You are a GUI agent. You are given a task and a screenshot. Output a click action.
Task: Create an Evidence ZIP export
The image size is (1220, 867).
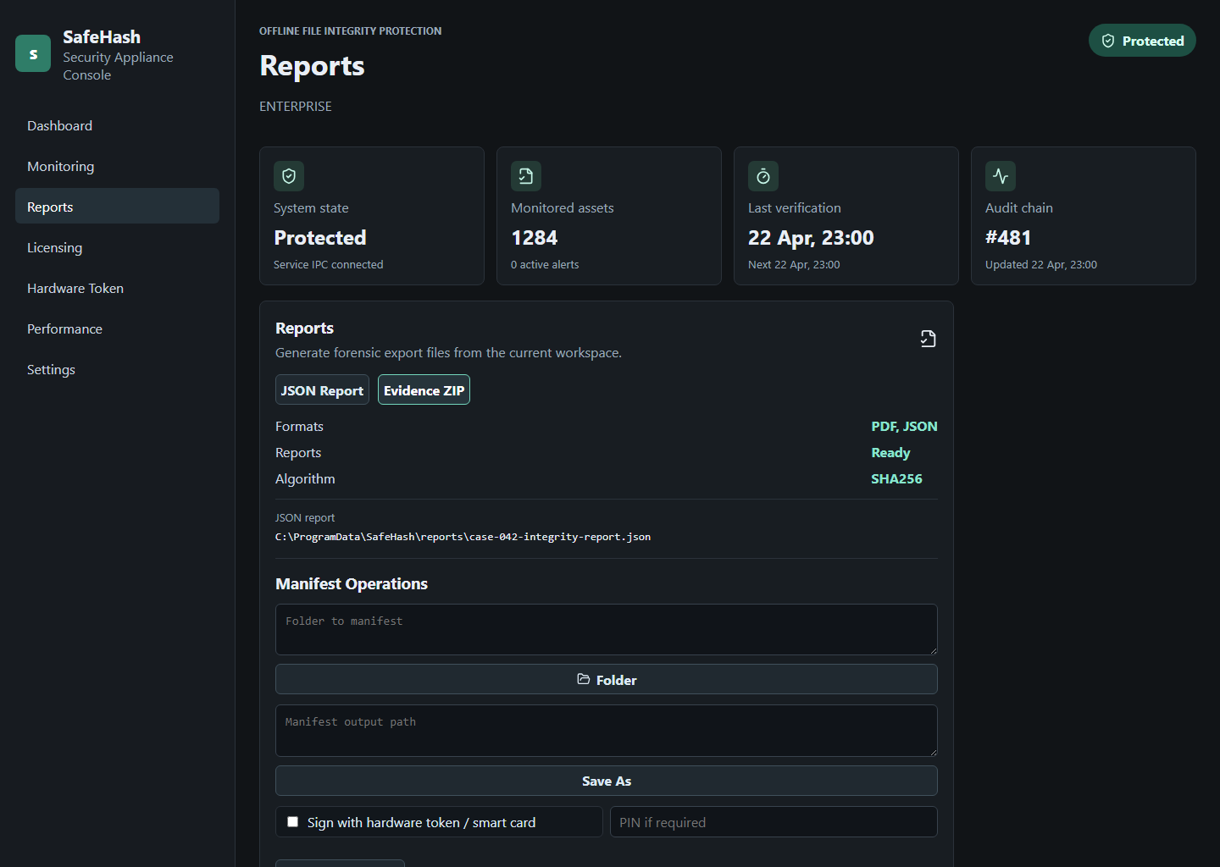click(424, 389)
